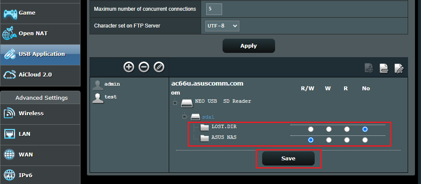
Task: Click the remove folder icon
Action: pos(384,68)
